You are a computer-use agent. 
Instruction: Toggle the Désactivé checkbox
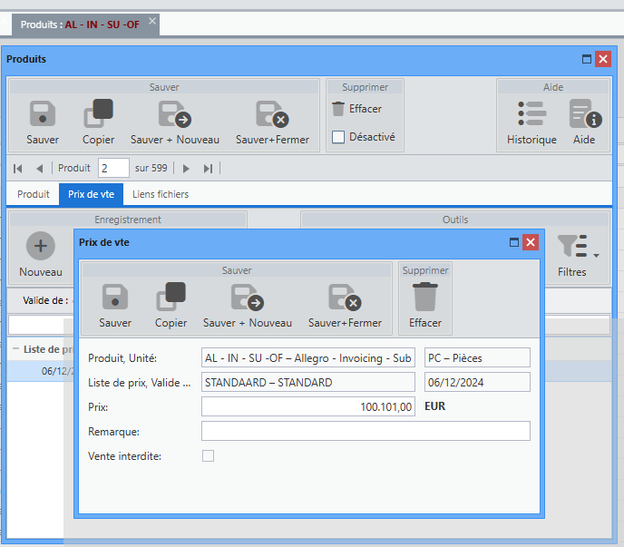pos(338,137)
